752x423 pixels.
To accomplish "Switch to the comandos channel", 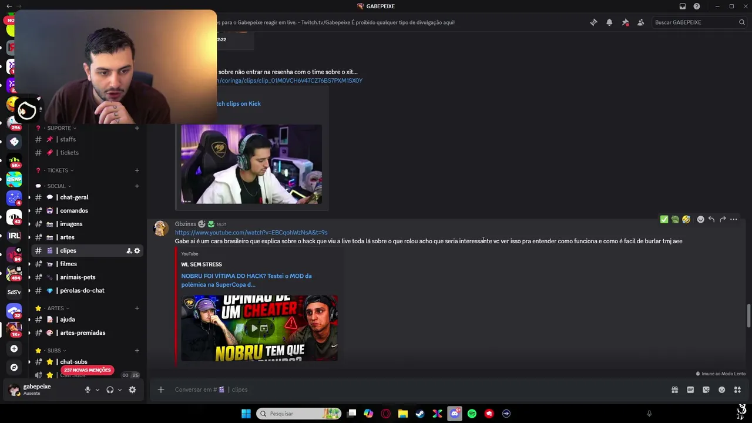I will (x=87, y=211).
